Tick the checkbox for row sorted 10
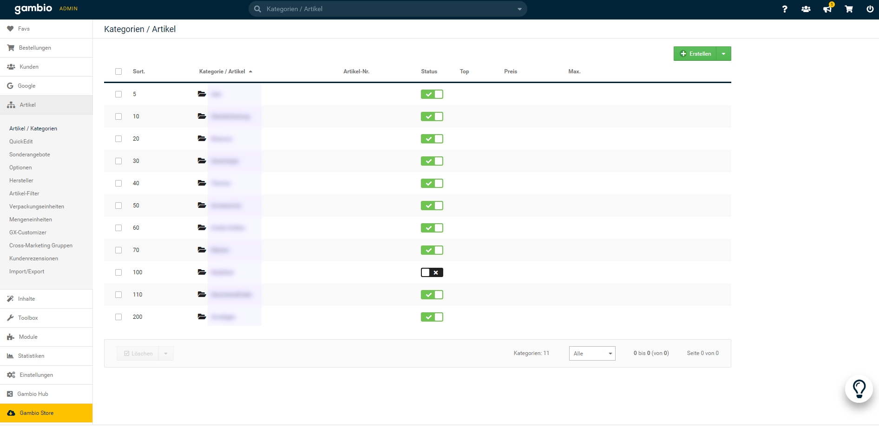 tap(118, 116)
